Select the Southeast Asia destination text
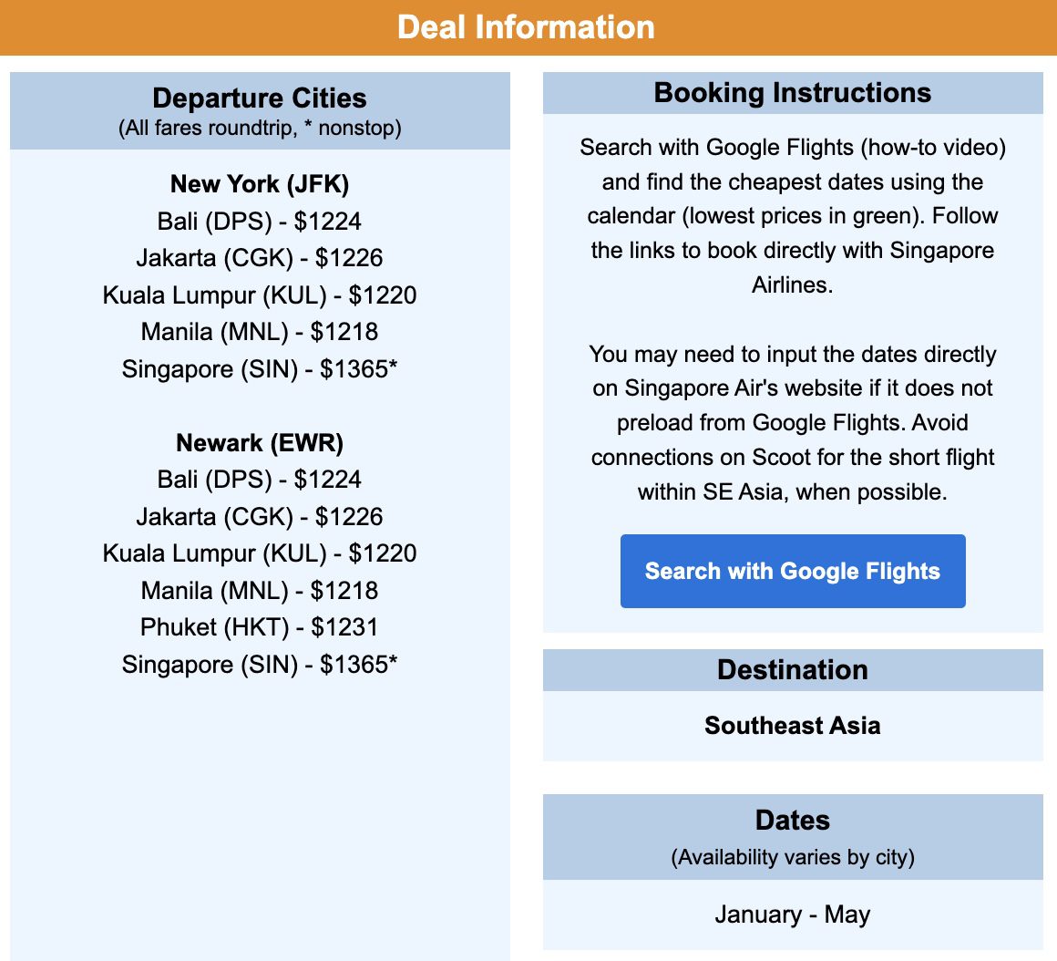Screen dimensions: 1057x961 (x=792, y=726)
